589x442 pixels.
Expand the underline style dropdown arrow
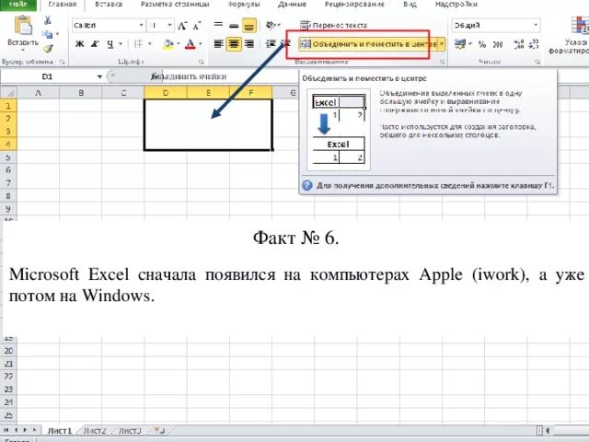tap(121, 44)
